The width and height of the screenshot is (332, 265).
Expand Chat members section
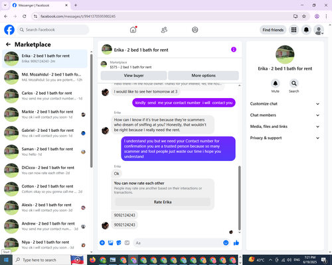285,115
